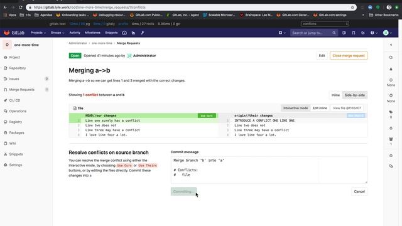Open Wiki in the sidebar

(x=13, y=144)
